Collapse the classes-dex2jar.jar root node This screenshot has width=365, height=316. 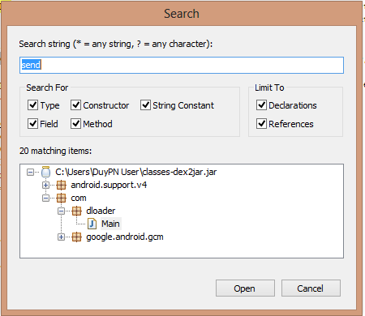pos(30,172)
